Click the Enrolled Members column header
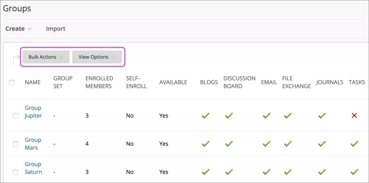This screenshot has height=183, width=369. [x=99, y=82]
